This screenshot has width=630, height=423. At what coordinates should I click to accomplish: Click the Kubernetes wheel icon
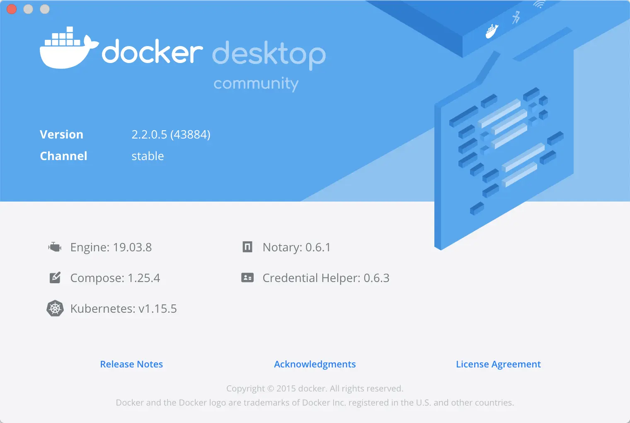coord(55,309)
